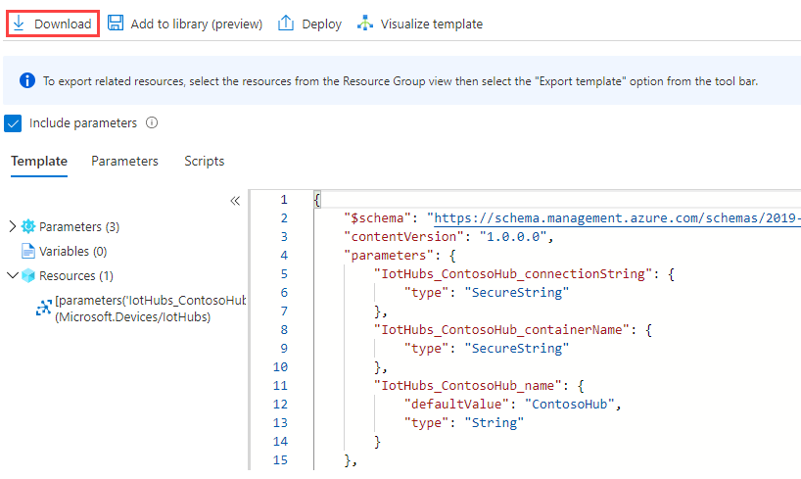
Task: Uncheck the Include parameters checkbox
Action: tap(13, 123)
